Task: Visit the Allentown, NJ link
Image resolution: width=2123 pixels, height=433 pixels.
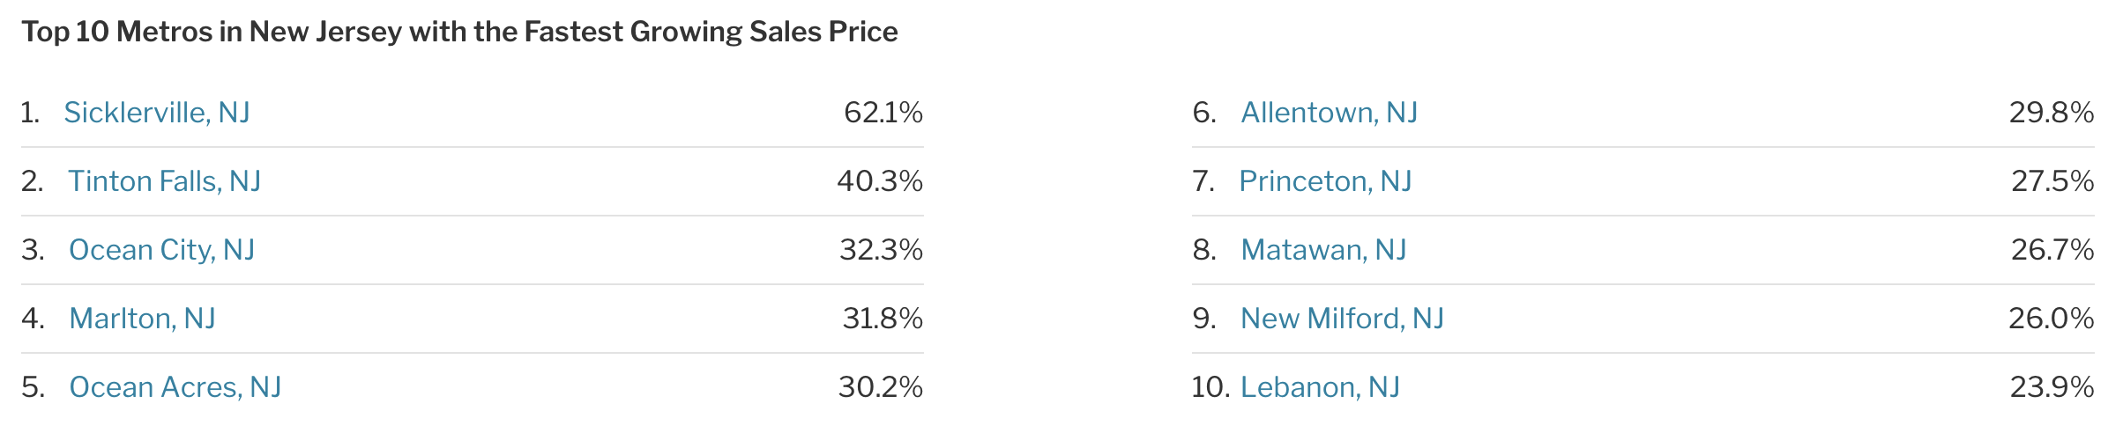Action: click(1329, 113)
